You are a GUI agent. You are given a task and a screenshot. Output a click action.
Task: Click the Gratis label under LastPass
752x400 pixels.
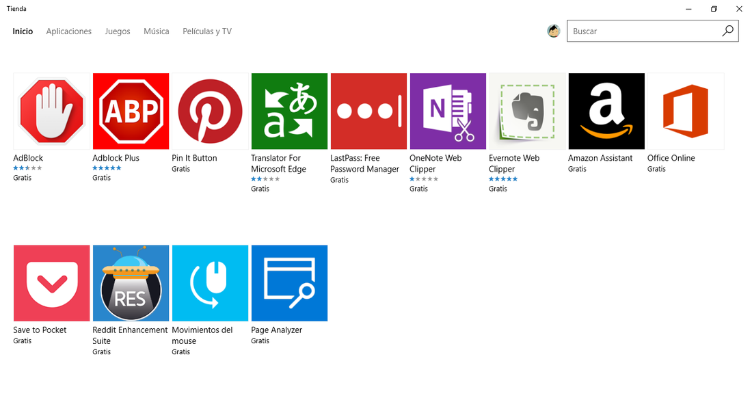click(x=339, y=180)
